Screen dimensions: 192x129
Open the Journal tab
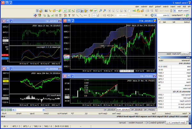click(123, 123)
